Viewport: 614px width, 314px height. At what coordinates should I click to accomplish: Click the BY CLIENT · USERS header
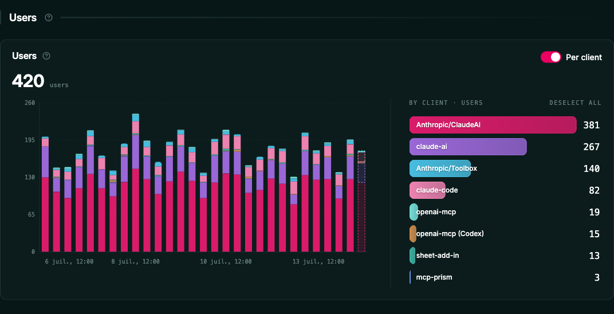pyautogui.click(x=446, y=103)
